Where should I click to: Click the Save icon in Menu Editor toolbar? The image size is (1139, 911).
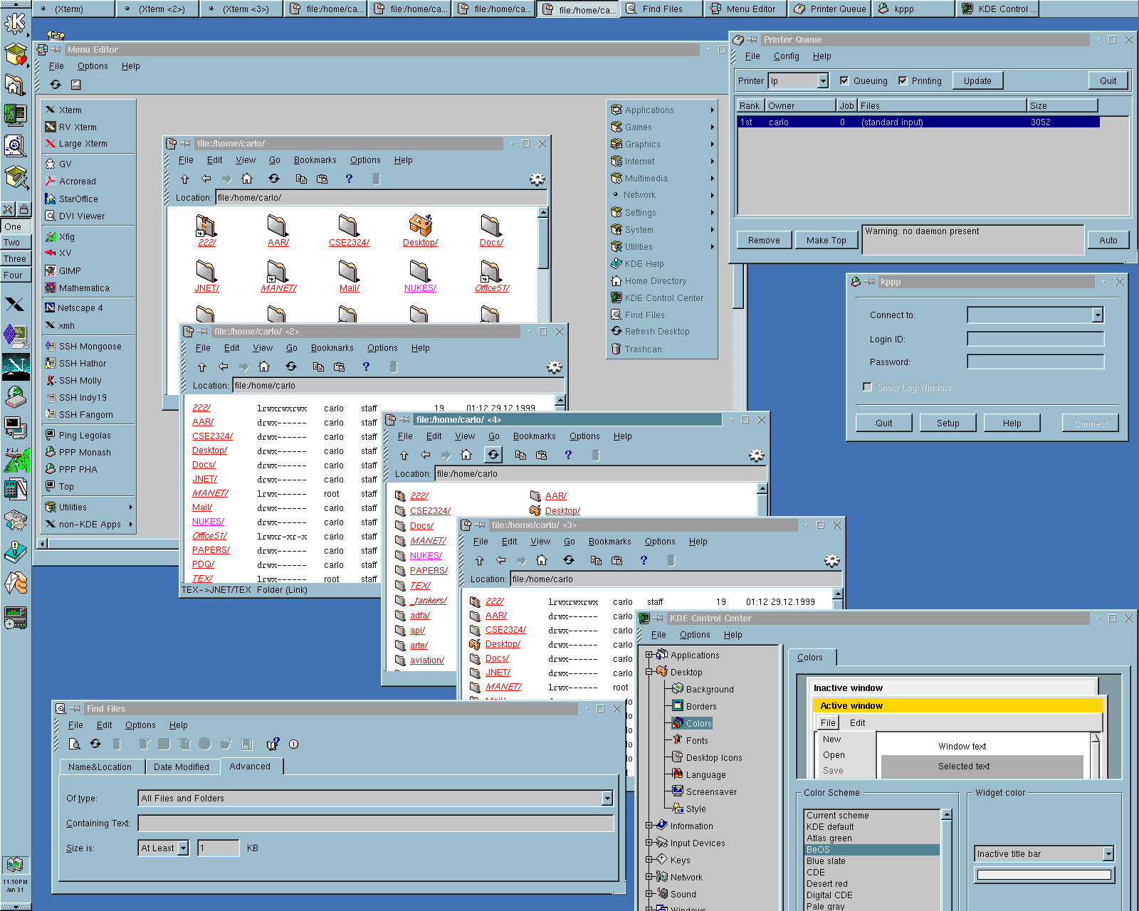(x=76, y=85)
